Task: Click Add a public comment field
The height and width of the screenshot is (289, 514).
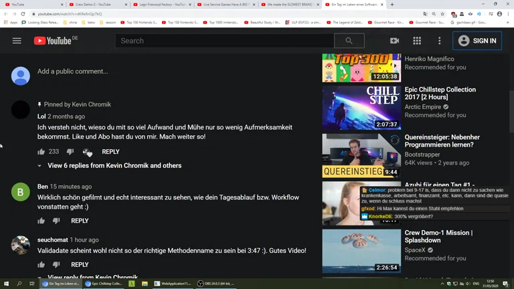Action: 73,72
